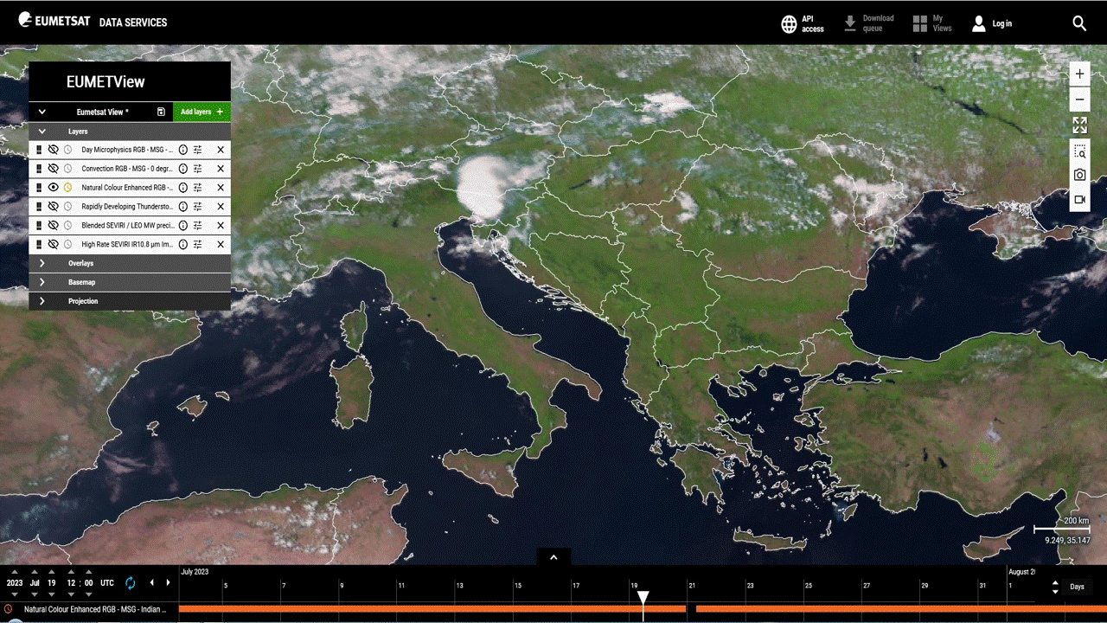Zoom in on the map
1107x623 pixels.
1079,74
